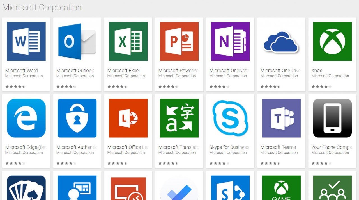Select the green people-with-checkmark icon

[x=332, y=188]
